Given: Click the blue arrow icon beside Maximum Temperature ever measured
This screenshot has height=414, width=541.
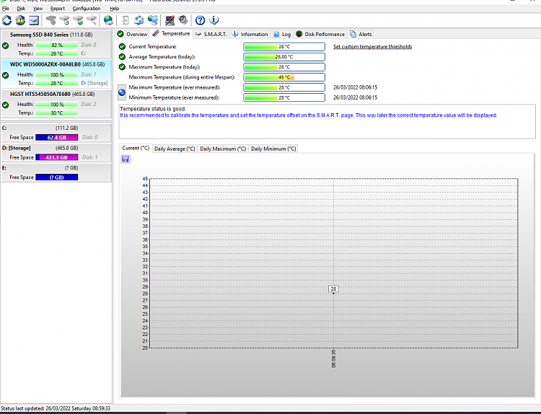Looking at the screenshot, I should (122, 92).
